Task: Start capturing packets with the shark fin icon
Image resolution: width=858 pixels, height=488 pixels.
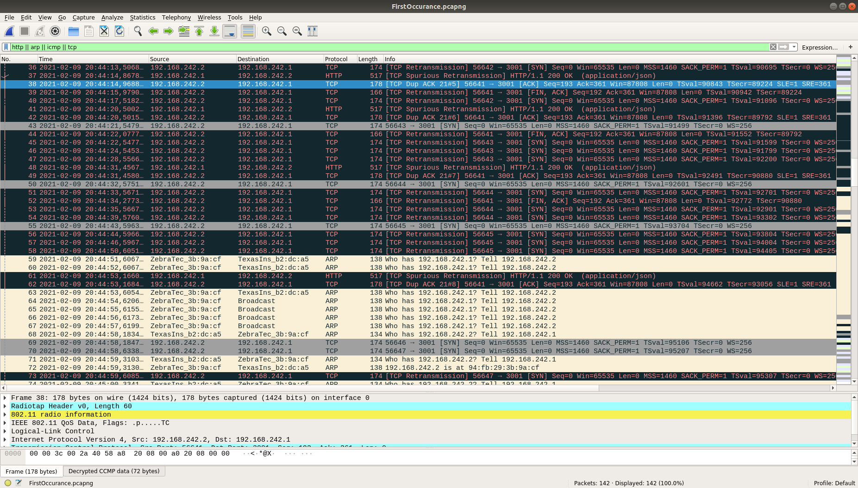Action: point(9,31)
